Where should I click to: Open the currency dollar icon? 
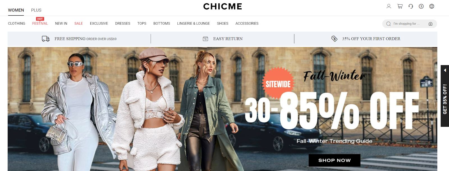[x=421, y=6]
